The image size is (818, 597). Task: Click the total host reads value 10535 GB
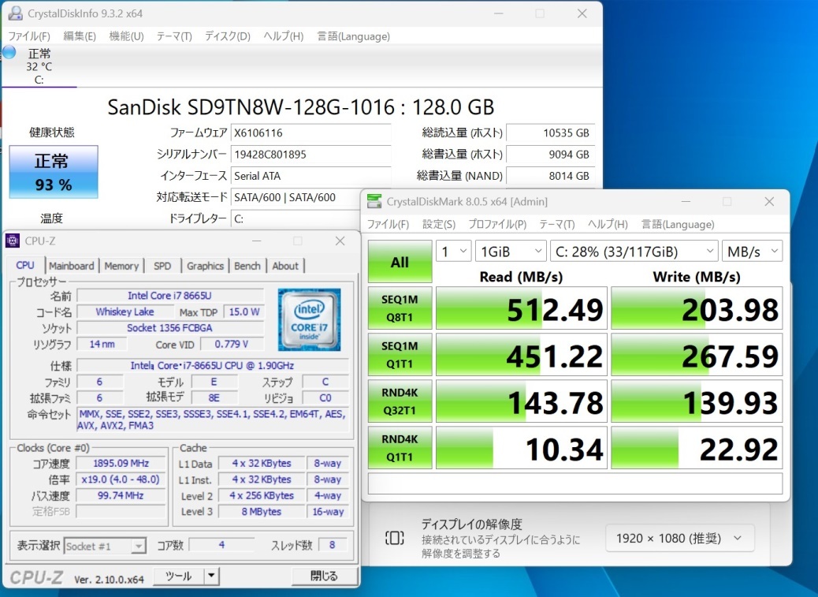(550, 132)
